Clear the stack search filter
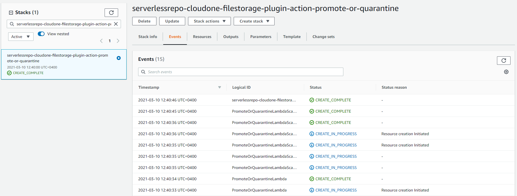 pyautogui.click(x=116, y=24)
